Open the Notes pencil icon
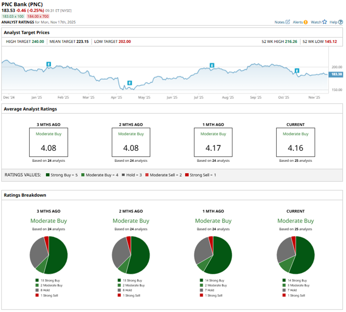Screen dimensions: 346x312 point(288,22)
